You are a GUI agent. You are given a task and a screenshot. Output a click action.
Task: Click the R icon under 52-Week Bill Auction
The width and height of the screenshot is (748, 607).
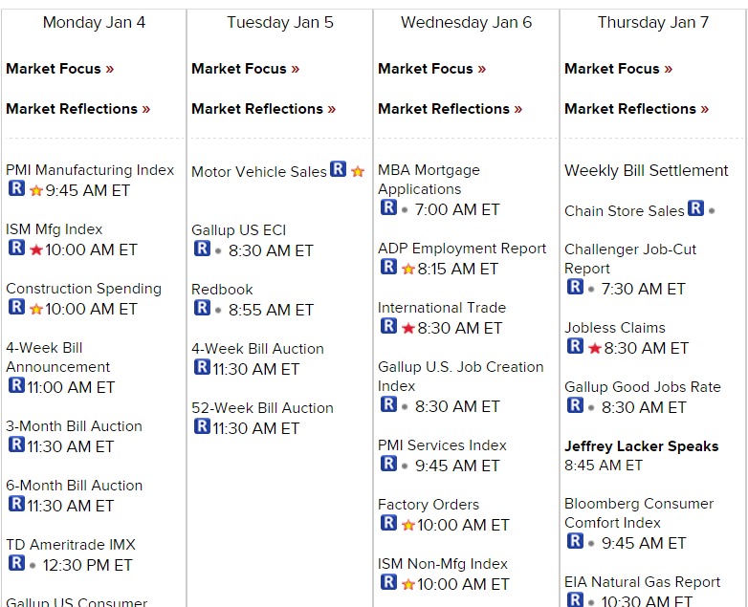(x=202, y=426)
